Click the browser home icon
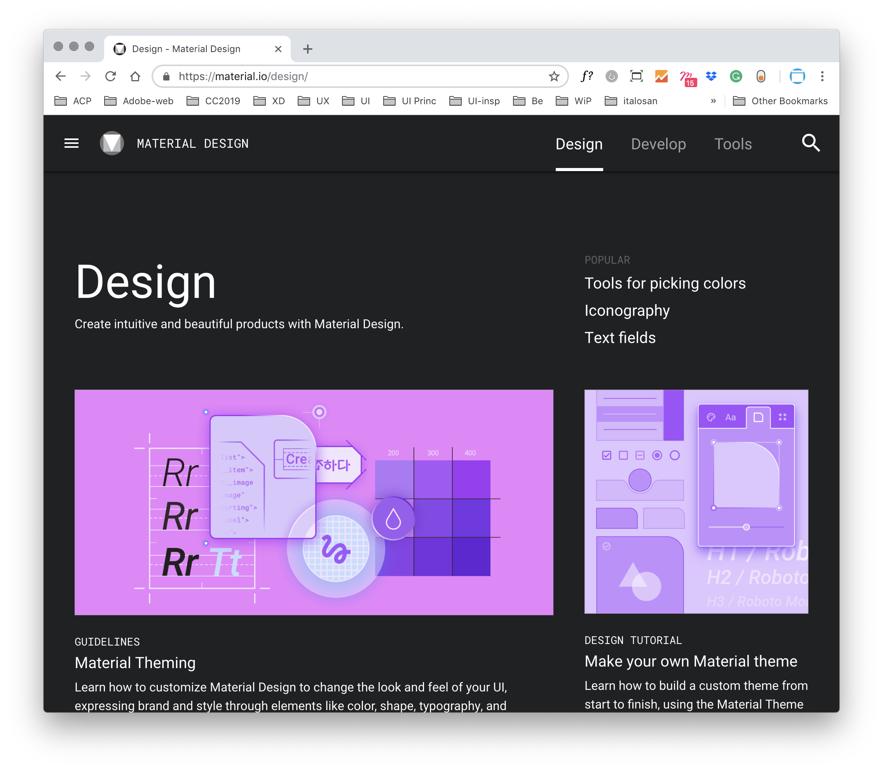Screen dimensions: 883x770 coord(135,77)
